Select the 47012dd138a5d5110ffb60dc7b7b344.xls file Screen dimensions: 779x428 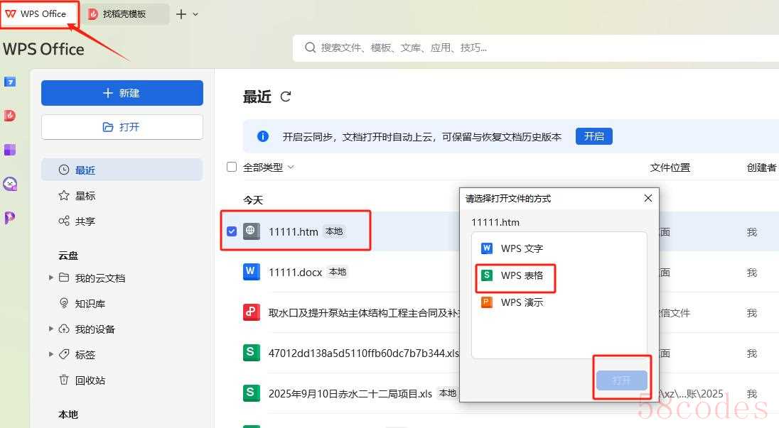(364, 353)
